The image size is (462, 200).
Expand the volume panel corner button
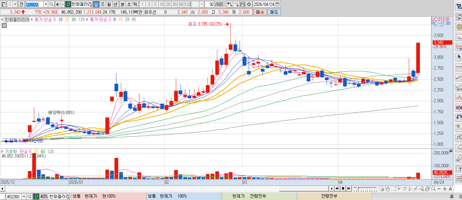pos(451,151)
